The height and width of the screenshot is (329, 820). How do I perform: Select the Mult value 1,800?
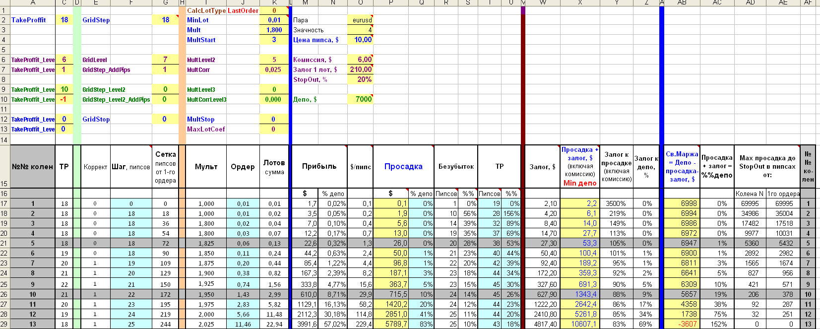click(x=274, y=30)
